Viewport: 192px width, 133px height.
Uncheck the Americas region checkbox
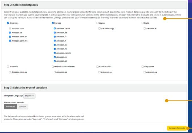8,23
